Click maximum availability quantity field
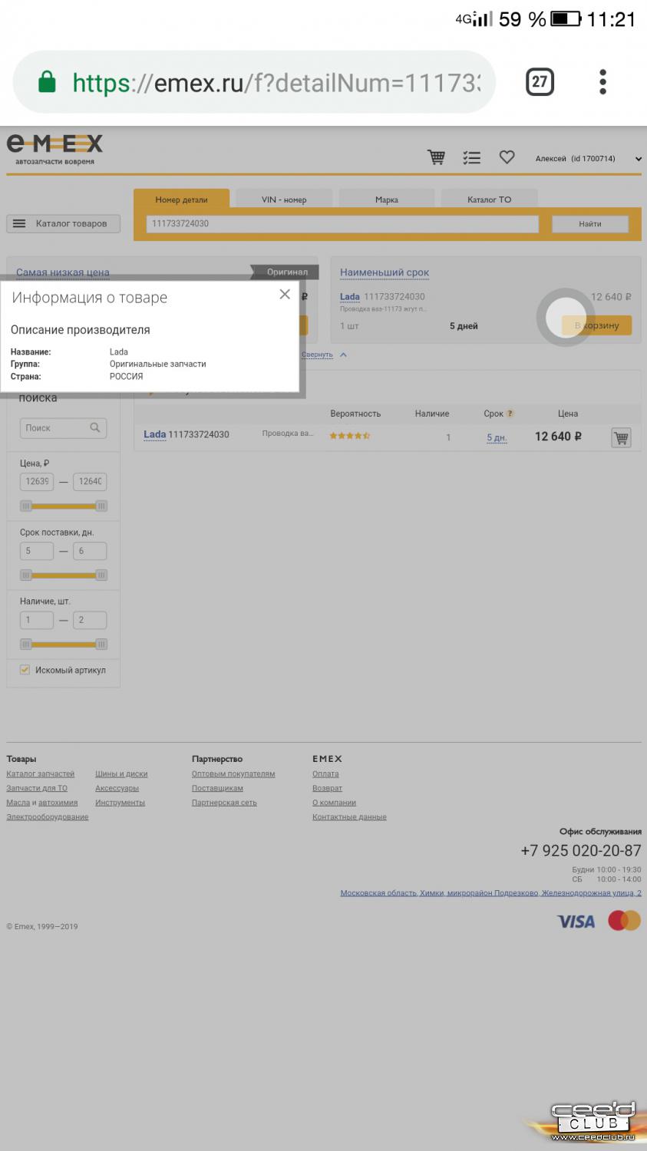 (x=90, y=620)
